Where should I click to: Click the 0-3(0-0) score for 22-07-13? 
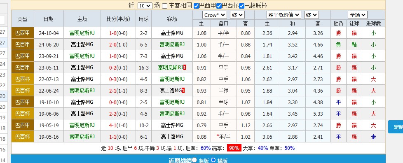(118, 79)
